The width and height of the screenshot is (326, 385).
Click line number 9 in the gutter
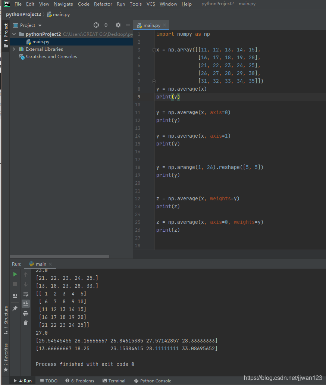click(x=139, y=97)
